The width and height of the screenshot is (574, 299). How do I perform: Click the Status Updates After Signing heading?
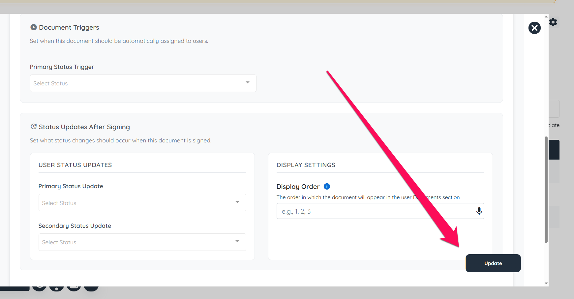tap(84, 127)
